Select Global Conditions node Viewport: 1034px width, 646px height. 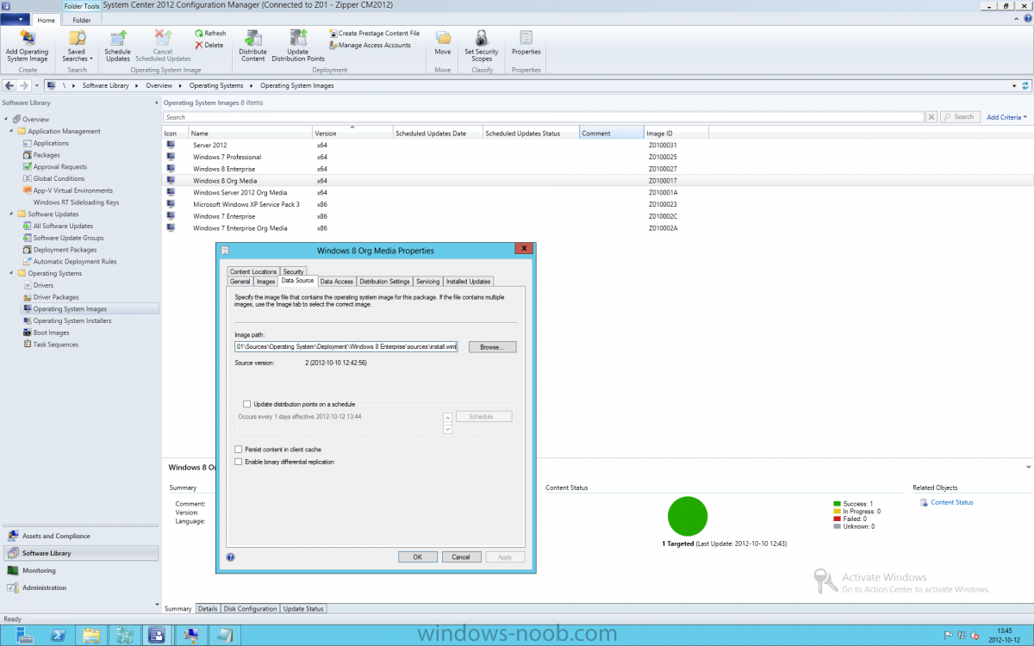[x=53, y=179]
